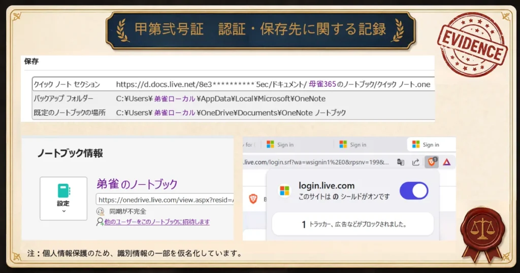520x273 pixels.
Task: Click the Brave lion icon below the Microsoft logo
Action: point(253,199)
